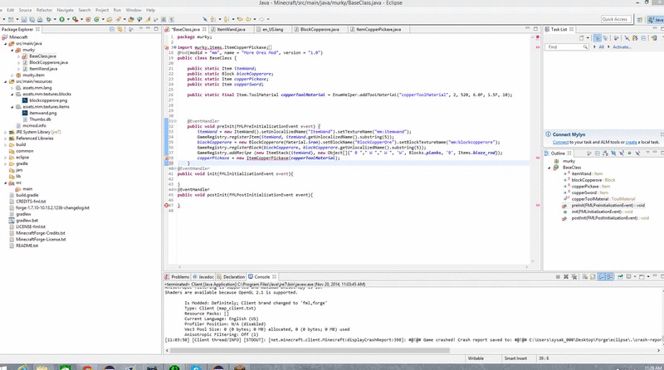This screenshot has width=664, height=370.
Task: Collapse the murky package node
Action: point(12,50)
